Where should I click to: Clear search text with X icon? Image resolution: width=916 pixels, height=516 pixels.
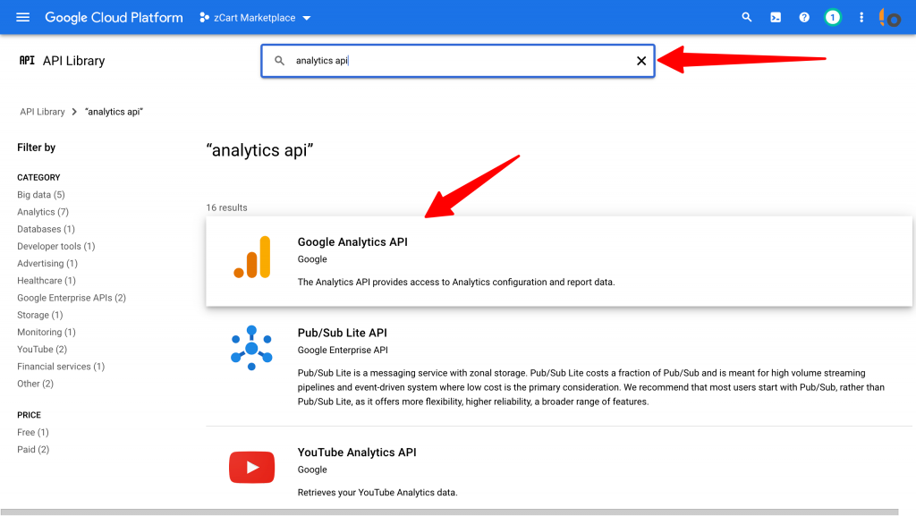click(x=640, y=61)
